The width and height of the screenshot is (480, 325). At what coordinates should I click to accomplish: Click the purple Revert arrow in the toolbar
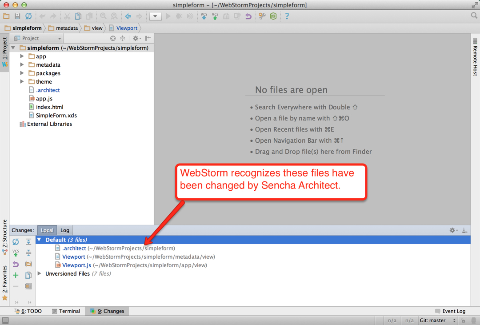248,16
